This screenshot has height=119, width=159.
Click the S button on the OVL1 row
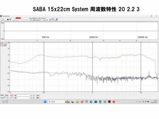point(33,95)
